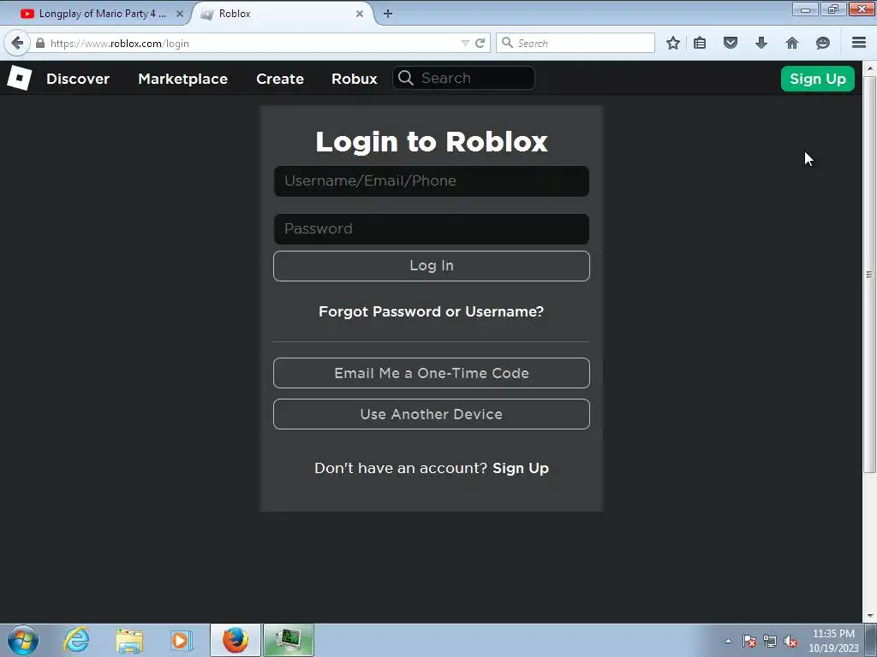Click the padlock site security icon
This screenshot has width=877, height=657.
[x=40, y=43]
